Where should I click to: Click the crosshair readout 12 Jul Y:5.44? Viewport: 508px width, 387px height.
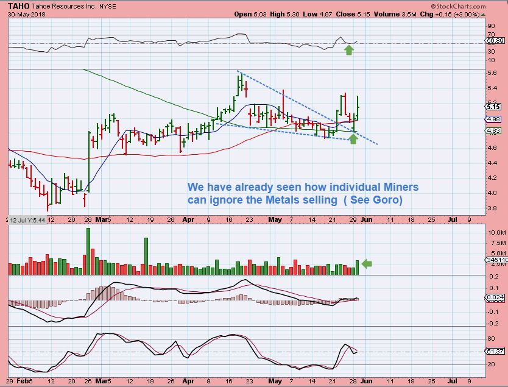[27, 220]
